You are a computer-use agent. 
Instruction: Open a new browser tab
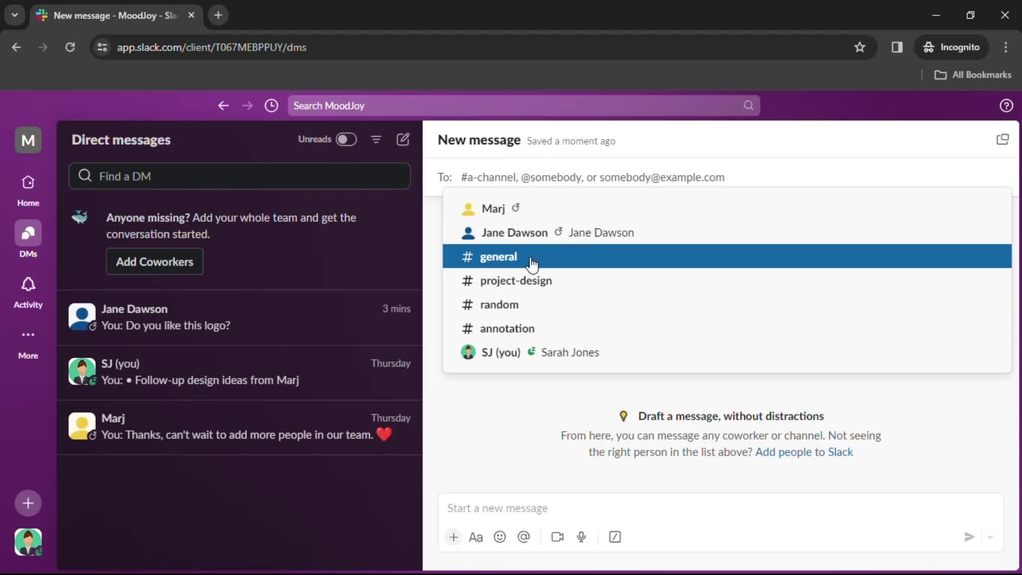[218, 15]
